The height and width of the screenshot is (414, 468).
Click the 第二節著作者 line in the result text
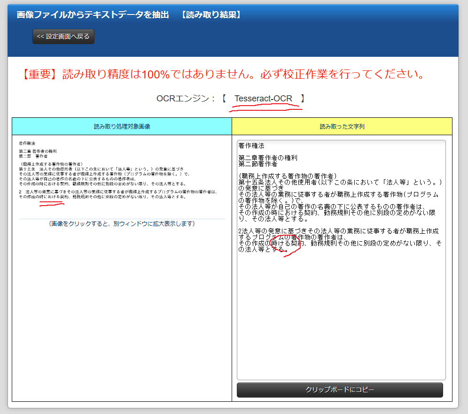[258, 164]
